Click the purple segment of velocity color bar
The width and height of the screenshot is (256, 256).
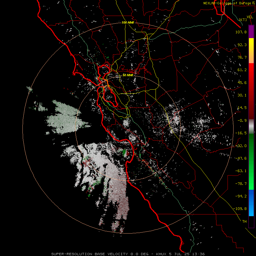point(251,32)
